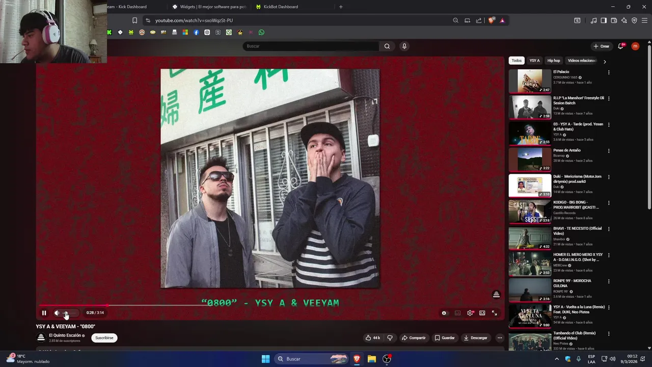Open File Explorer from the taskbar
Viewport: 652px width, 367px height.
point(372,359)
